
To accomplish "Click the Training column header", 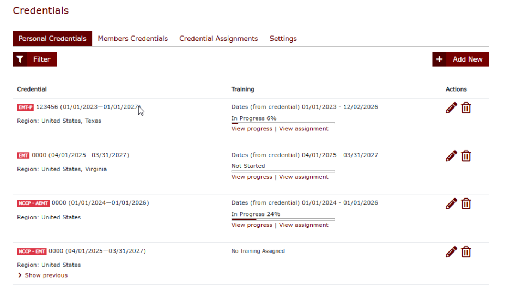I will (x=242, y=89).
